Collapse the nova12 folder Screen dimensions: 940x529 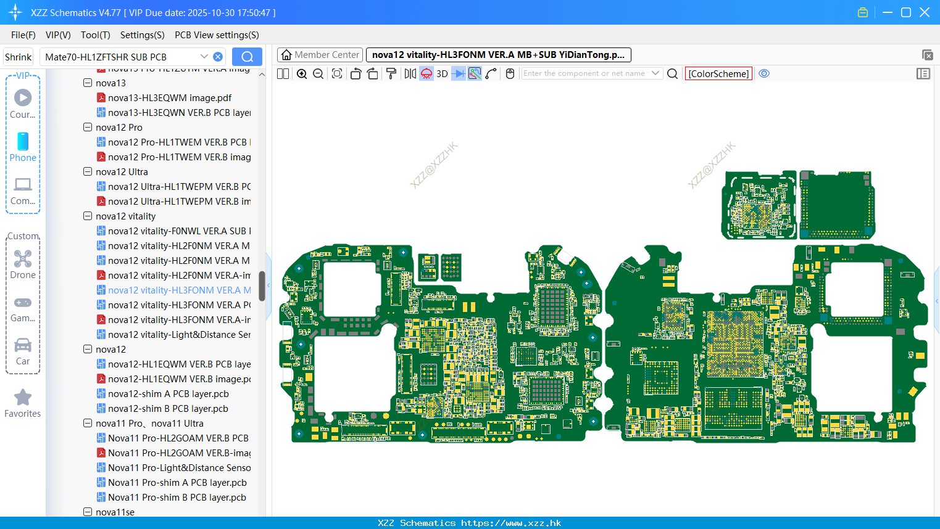tap(88, 349)
